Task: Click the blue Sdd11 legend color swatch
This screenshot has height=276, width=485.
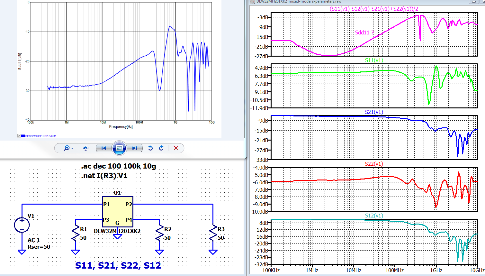Action: point(23,136)
